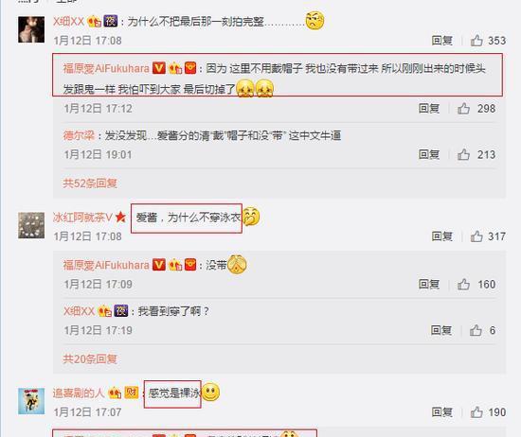The height and width of the screenshot is (437, 521).
Task: Open 追喜剧的人's user profile
Action: click(x=79, y=393)
